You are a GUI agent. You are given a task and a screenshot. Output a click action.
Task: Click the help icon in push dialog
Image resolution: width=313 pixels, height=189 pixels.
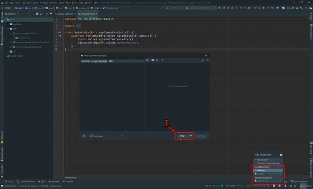[x=84, y=136]
